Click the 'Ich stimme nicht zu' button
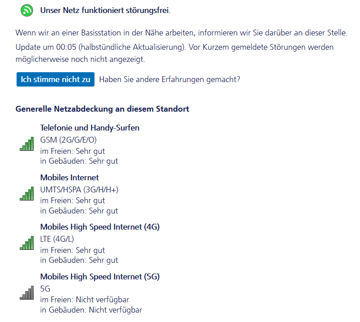 pos(56,79)
